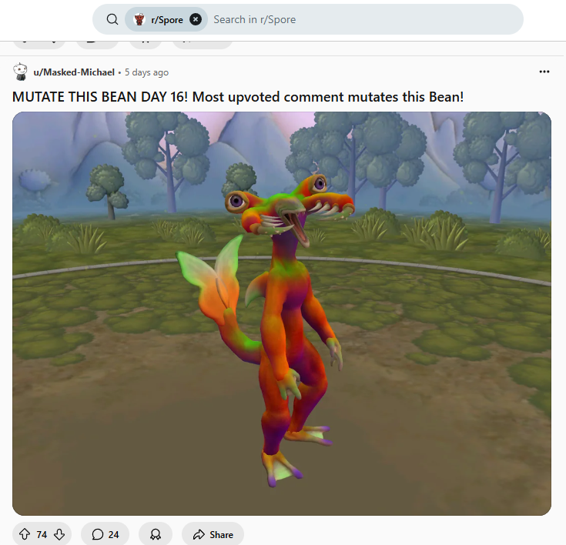Viewport: 566px width, 545px height.
Task: Open the 24 comments button
Action: point(105,534)
